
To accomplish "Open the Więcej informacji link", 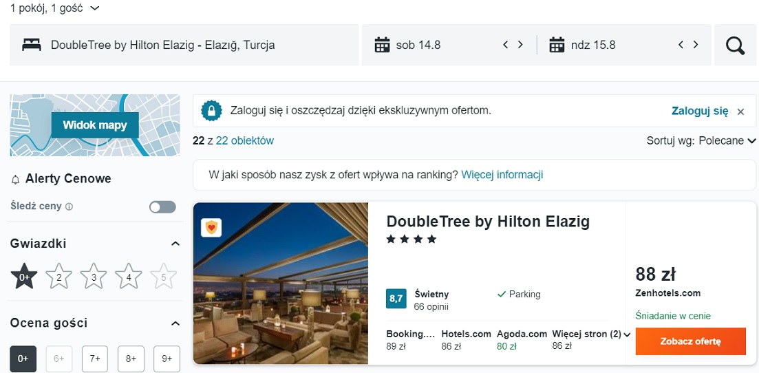I will [502, 175].
